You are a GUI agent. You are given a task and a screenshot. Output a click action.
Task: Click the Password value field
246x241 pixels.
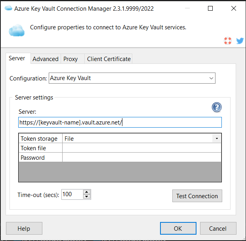(x=141, y=157)
